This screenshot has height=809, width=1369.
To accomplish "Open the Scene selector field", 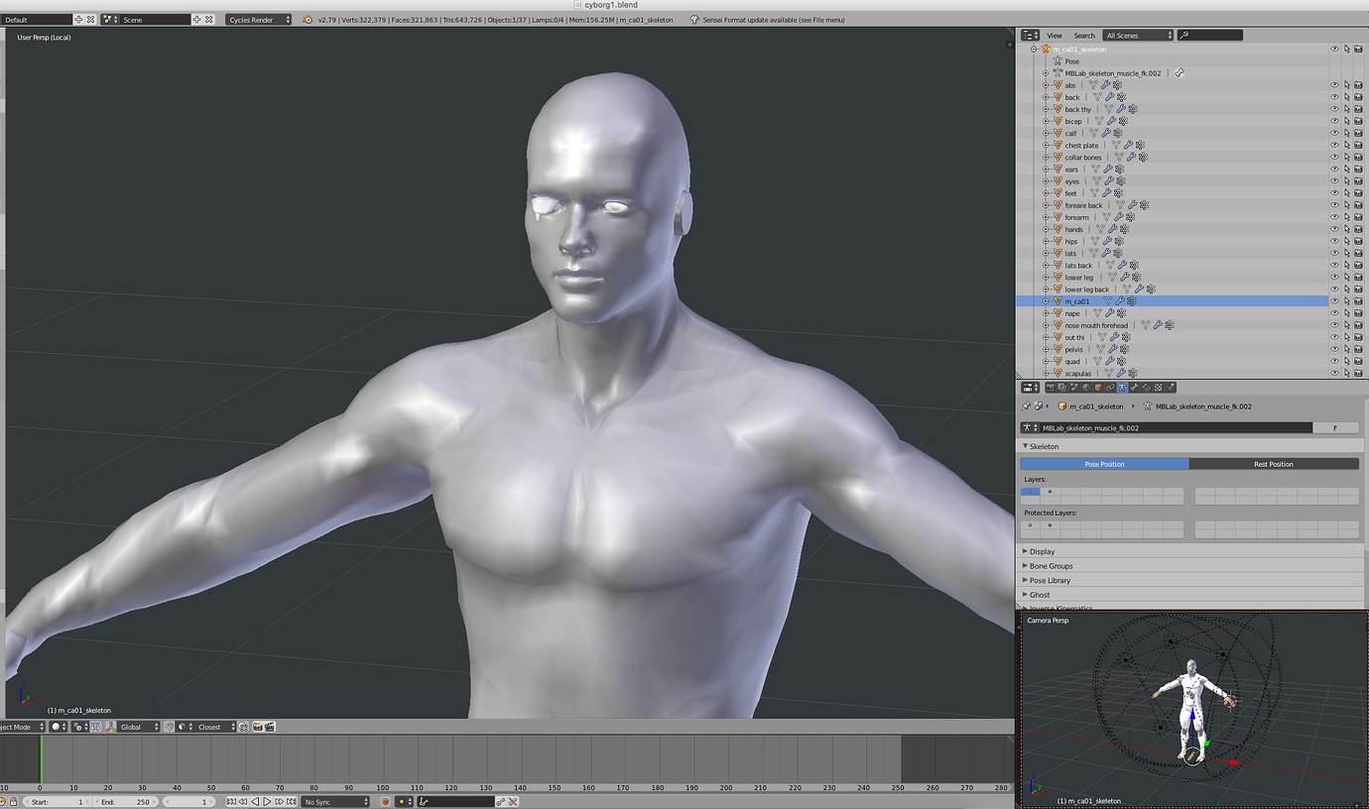I will (154, 20).
